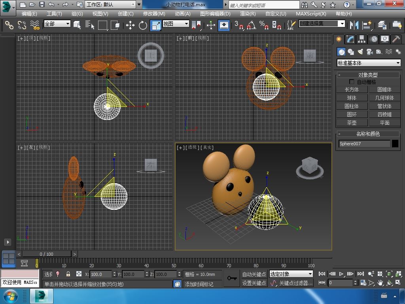Click the 茶壶 button
This screenshot has height=304, width=405.
tap(352, 123)
